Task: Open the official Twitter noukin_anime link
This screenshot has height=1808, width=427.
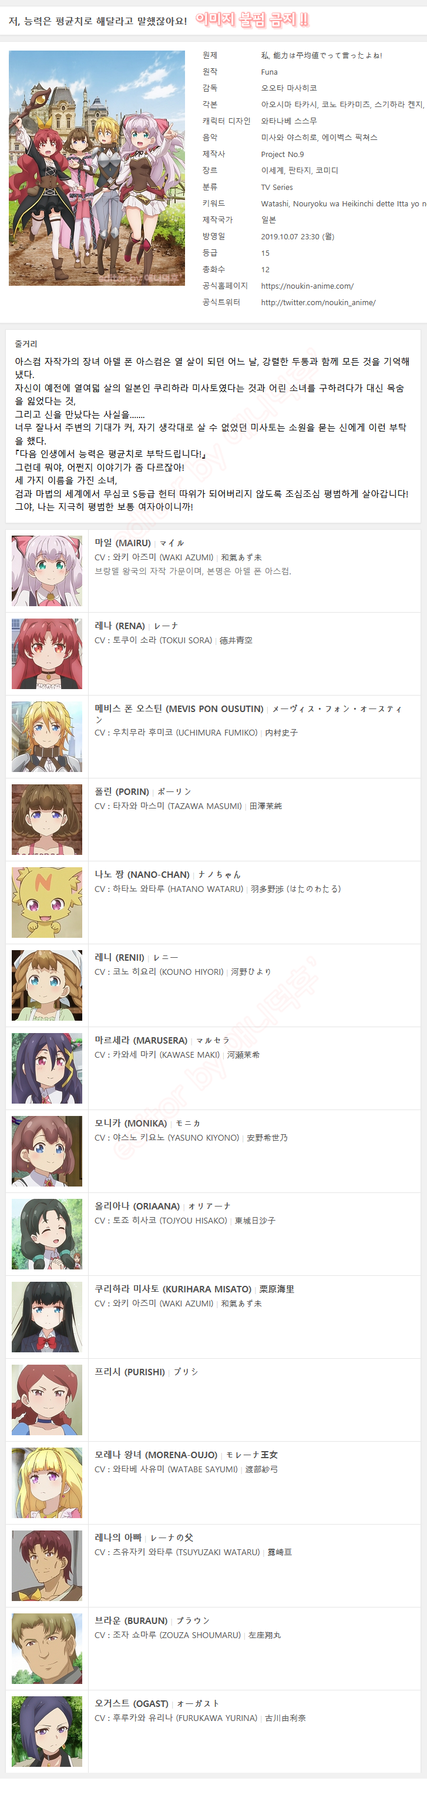Action: (x=318, y=302)
